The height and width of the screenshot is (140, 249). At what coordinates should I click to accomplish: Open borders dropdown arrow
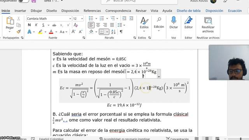click(107, 32)
